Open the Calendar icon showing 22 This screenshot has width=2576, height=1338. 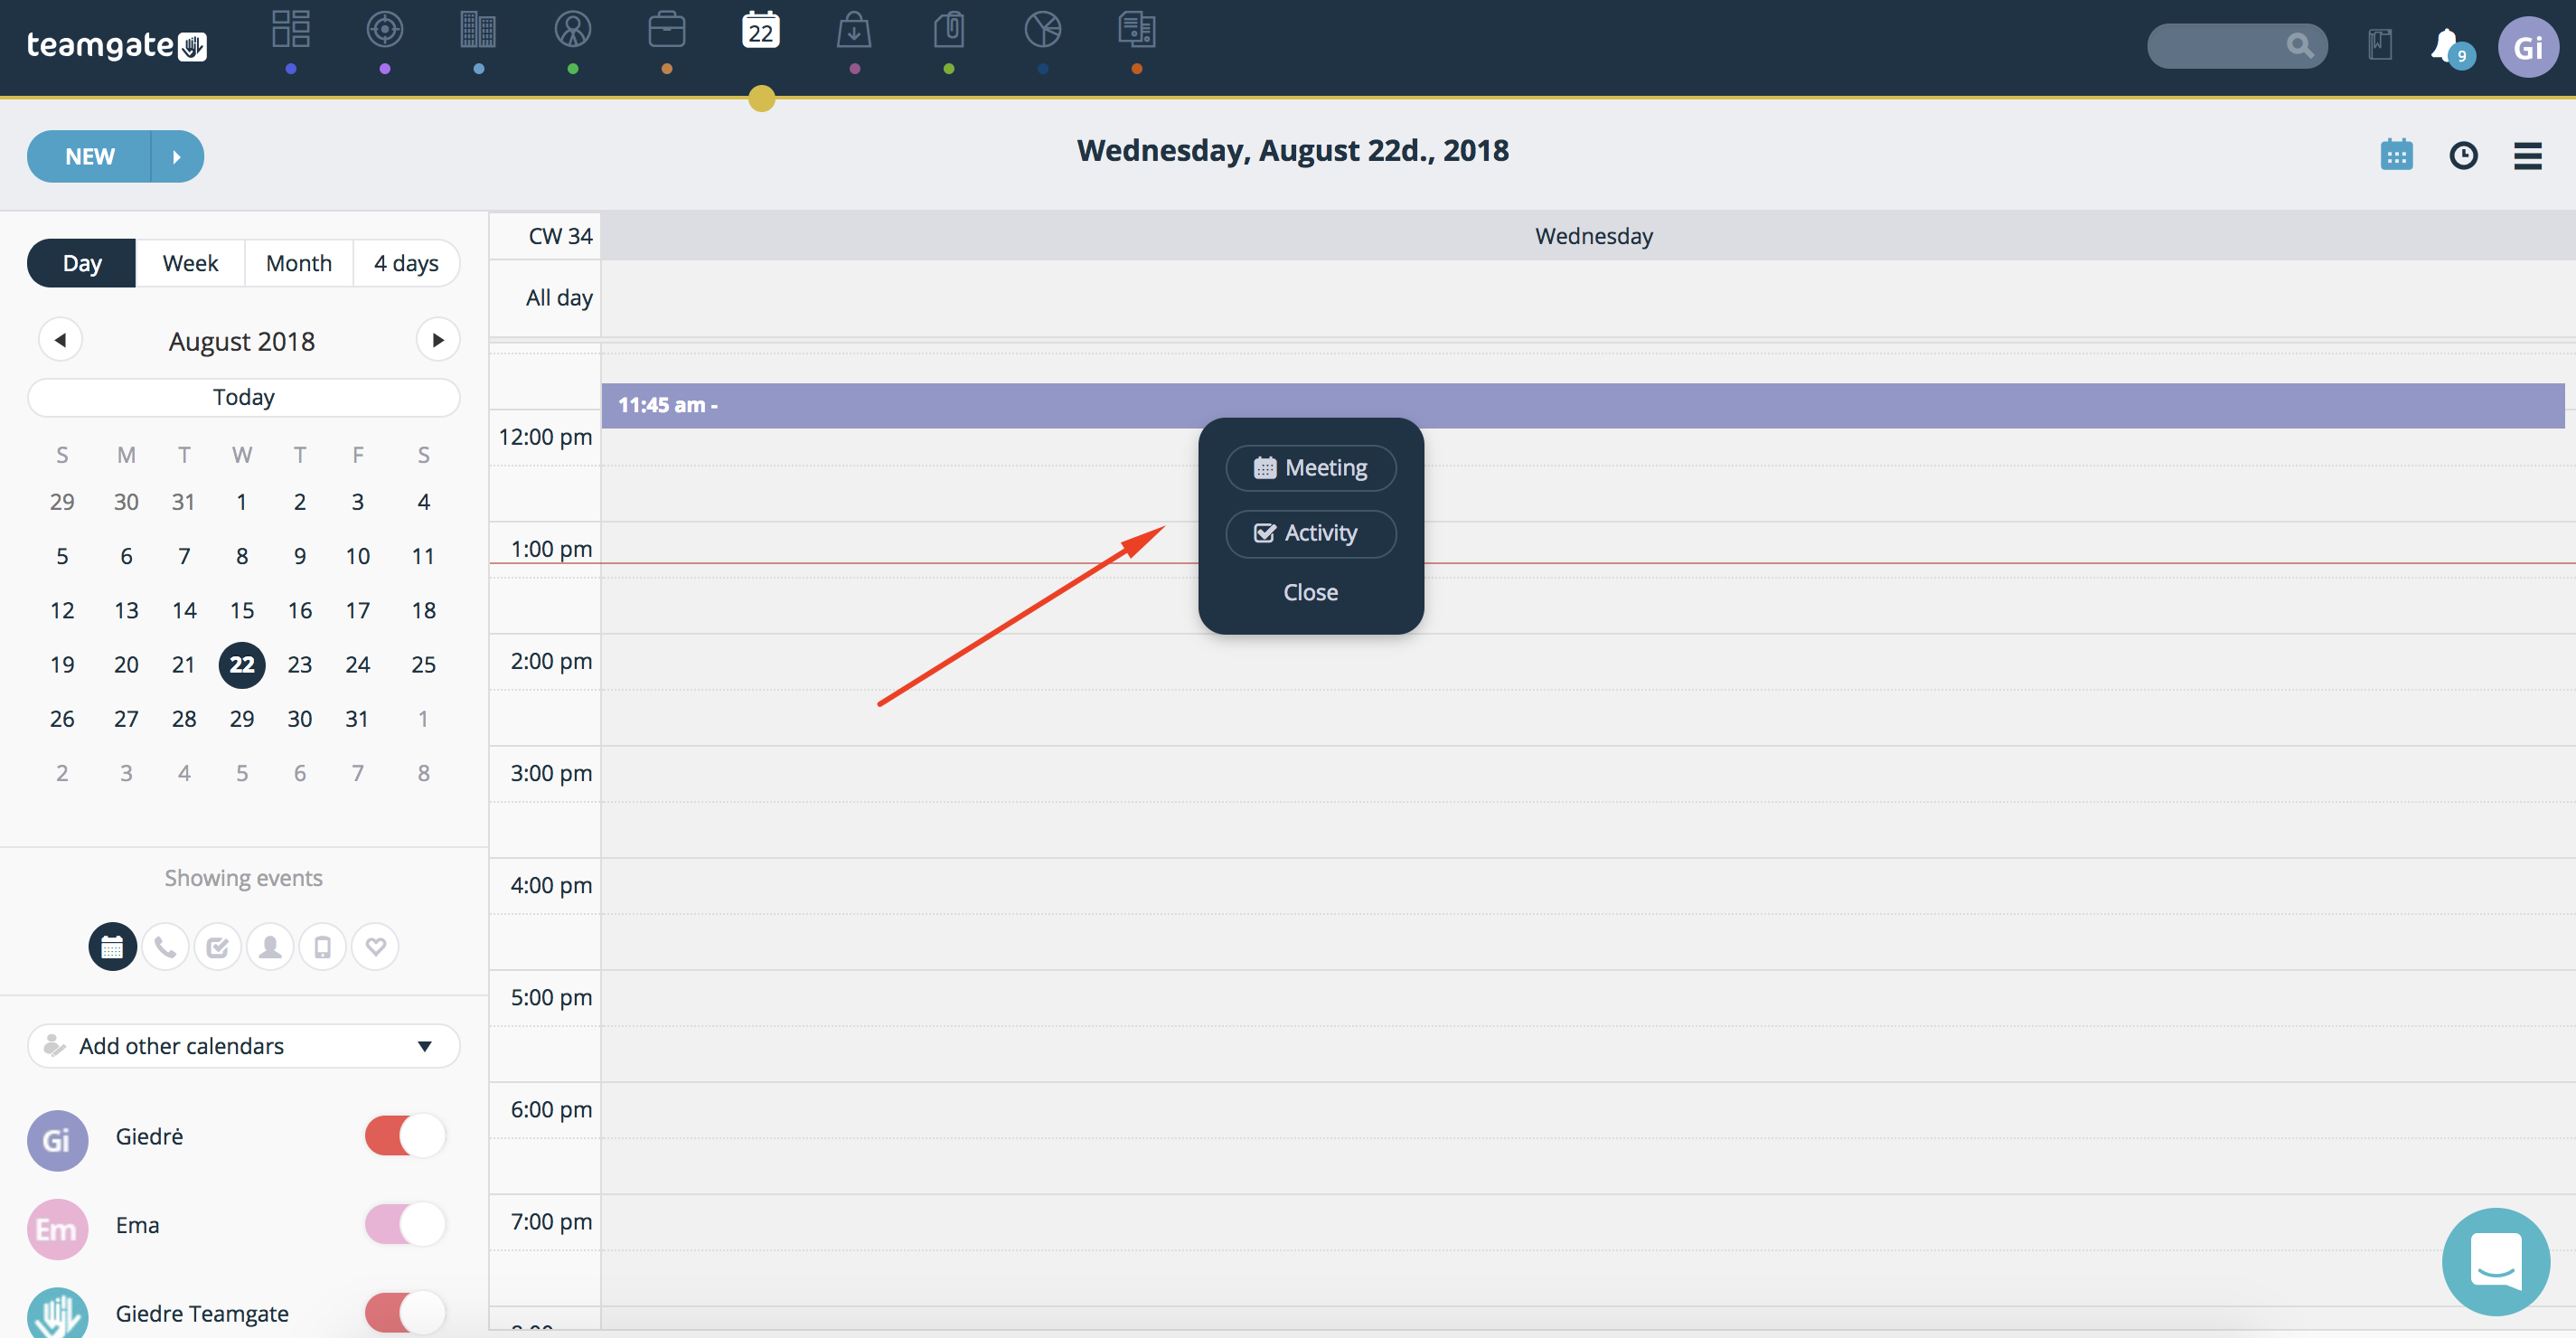click(761, 30)
